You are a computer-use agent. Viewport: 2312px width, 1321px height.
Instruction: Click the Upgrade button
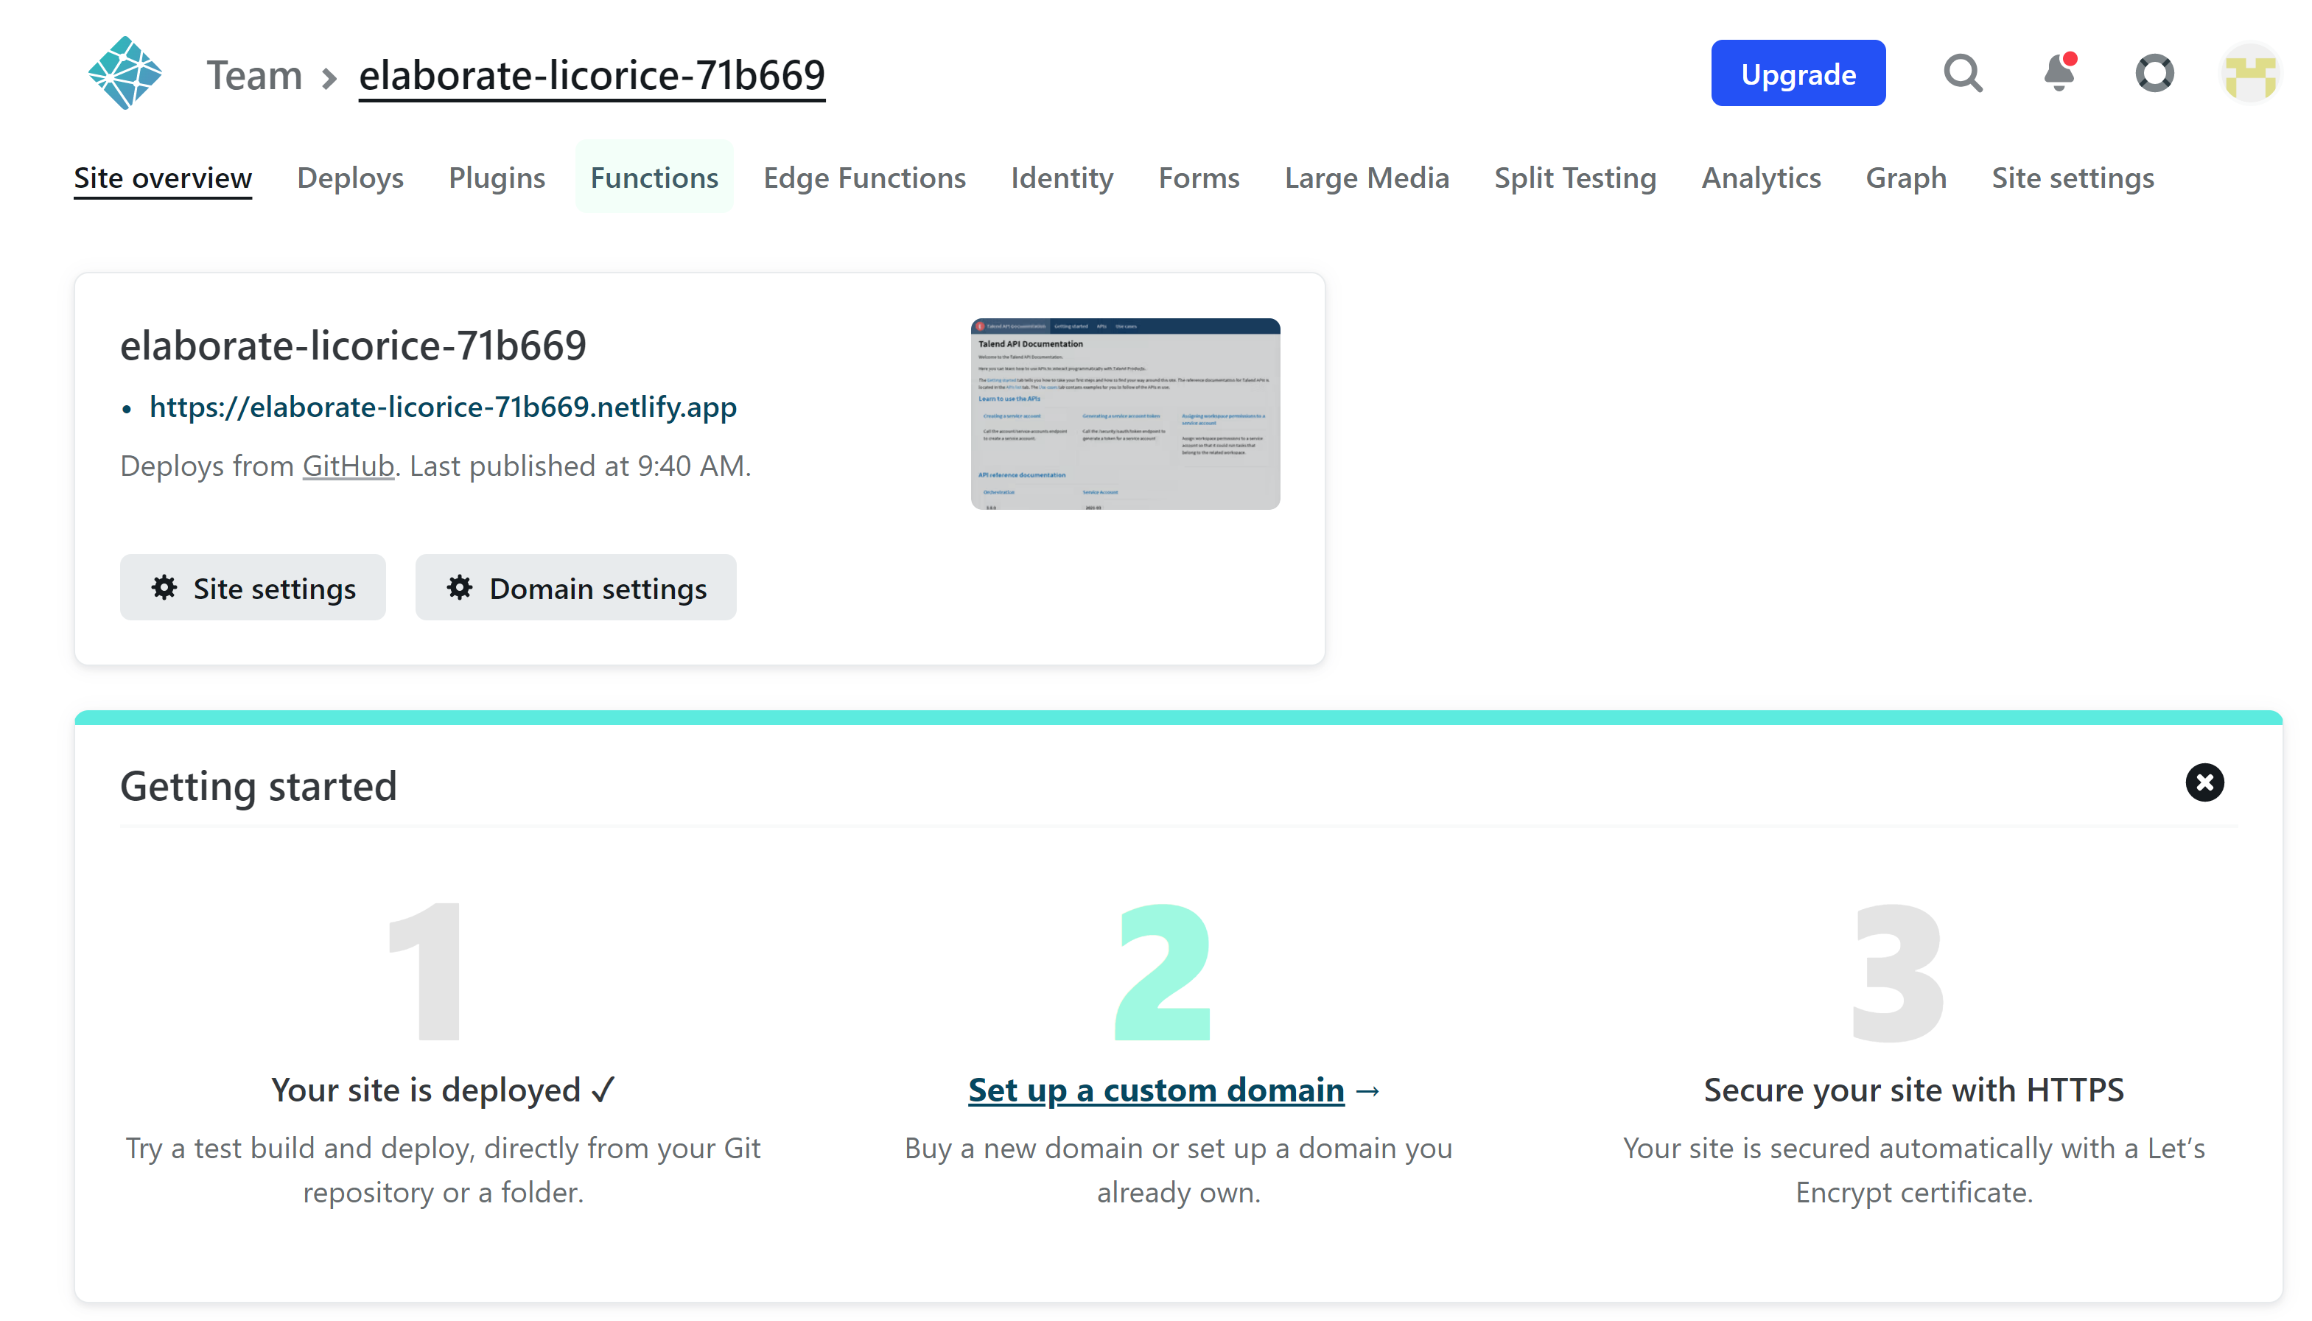coord(1798,73)
